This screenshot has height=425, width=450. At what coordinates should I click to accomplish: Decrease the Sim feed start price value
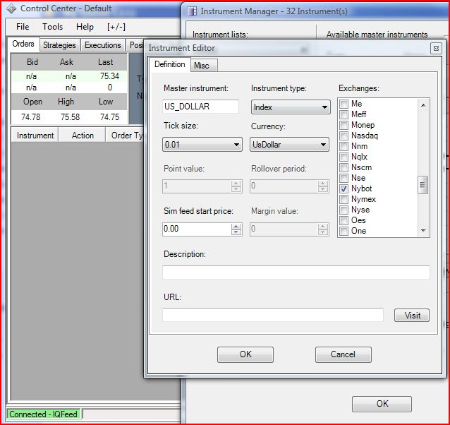(236, 232)
